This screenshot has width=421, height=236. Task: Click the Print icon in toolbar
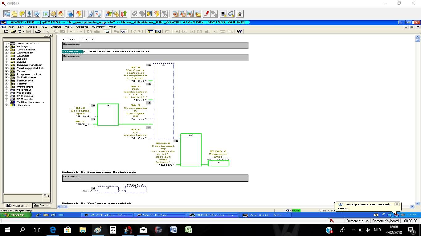coord(38,31)
